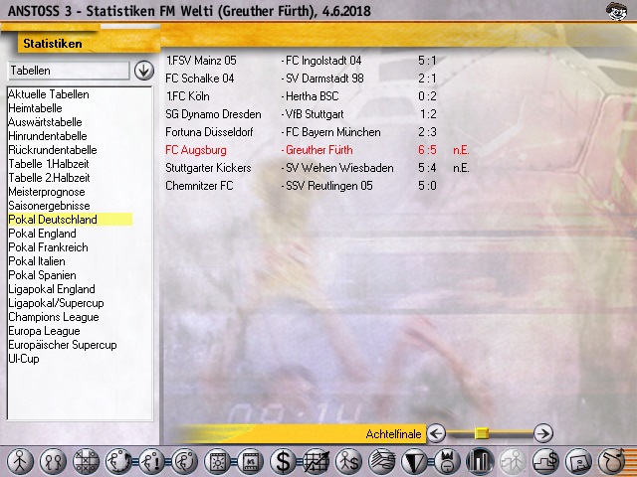Click the crown and trophy icon
637x477 pixels.
447,461
